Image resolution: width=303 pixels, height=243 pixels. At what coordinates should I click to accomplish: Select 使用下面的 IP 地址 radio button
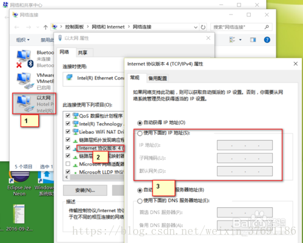click(140, 133)
